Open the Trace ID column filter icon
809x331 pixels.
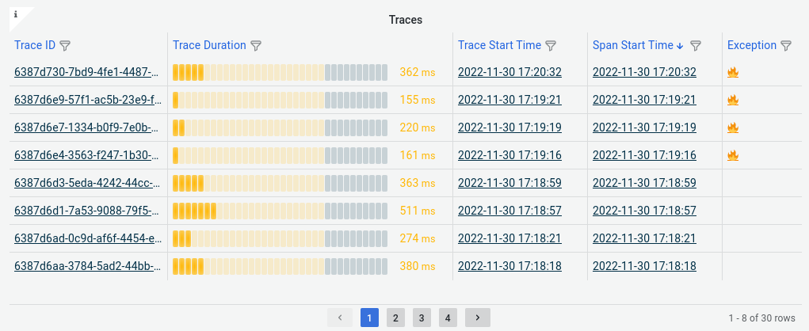pyautogui.click(x=65, y=46)
